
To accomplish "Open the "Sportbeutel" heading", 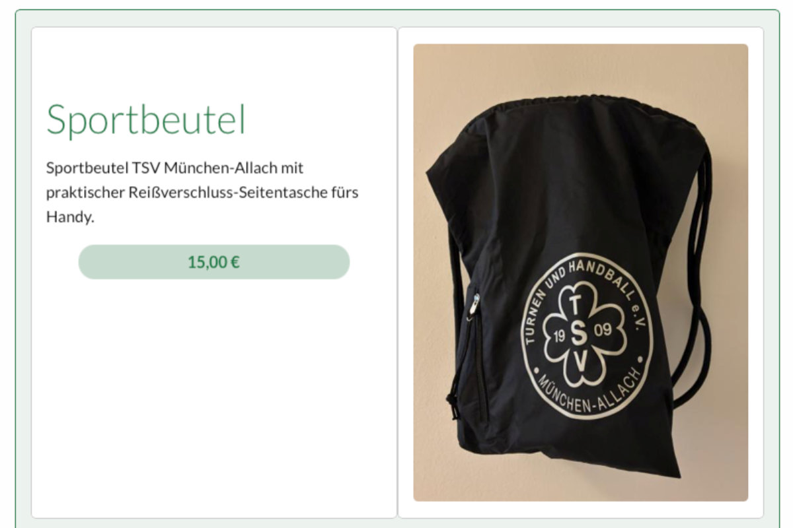I will [145, 119].
